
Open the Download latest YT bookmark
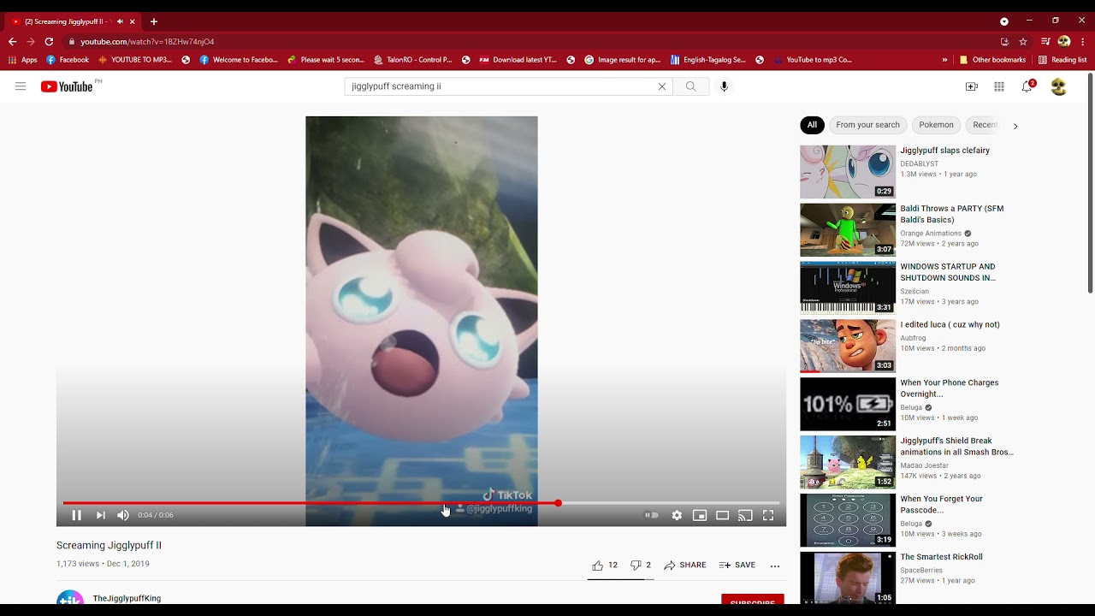(518, 60)
